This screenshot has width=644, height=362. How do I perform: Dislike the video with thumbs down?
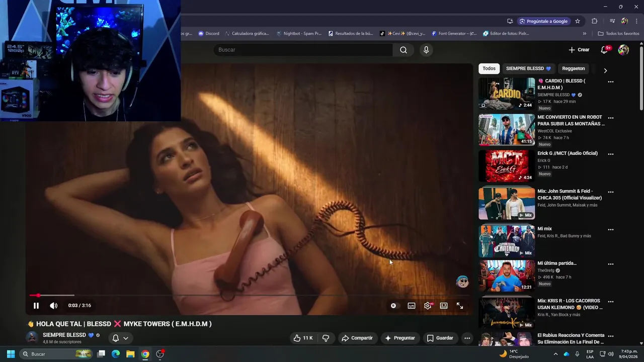(326, 338)
